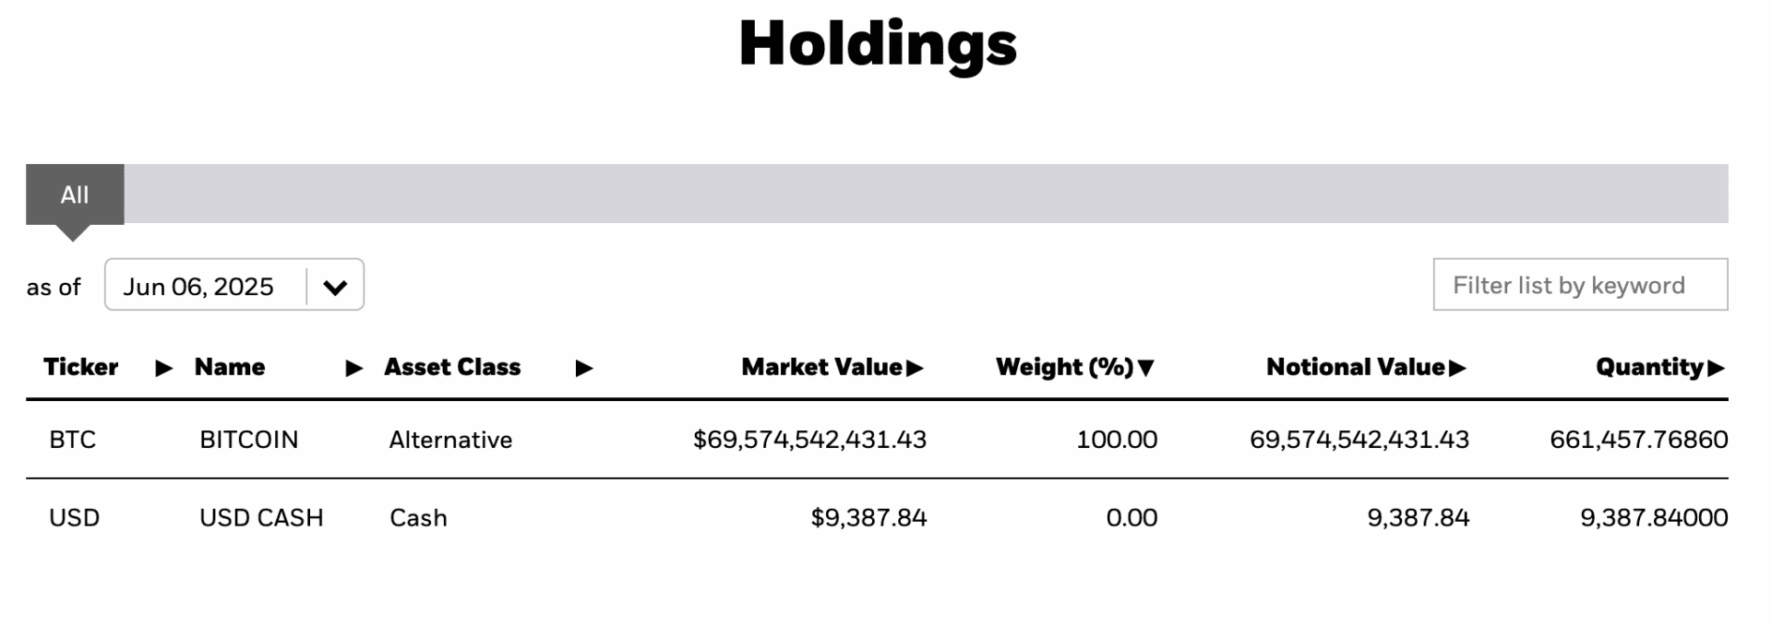This screenshot has width=1772, height=625.
Task: Click the Quantity column sort arrow
Action: click(x=1716, y=369)
